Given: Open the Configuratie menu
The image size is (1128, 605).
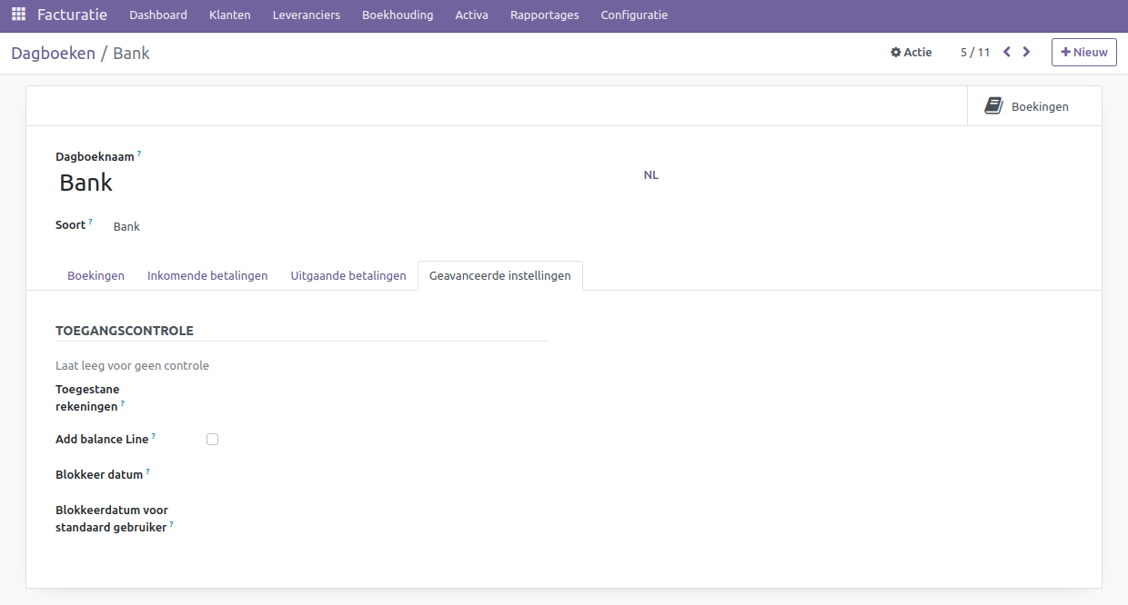Looking at the screenshot, I should tap(634, 15).
